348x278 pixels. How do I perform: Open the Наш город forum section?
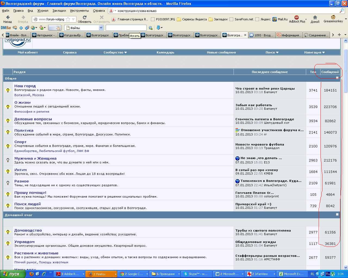25,86
